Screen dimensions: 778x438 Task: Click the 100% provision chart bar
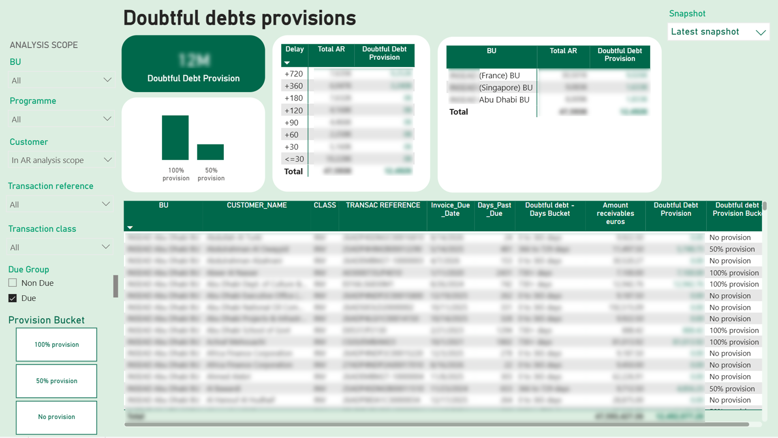(x=175, y=137)
